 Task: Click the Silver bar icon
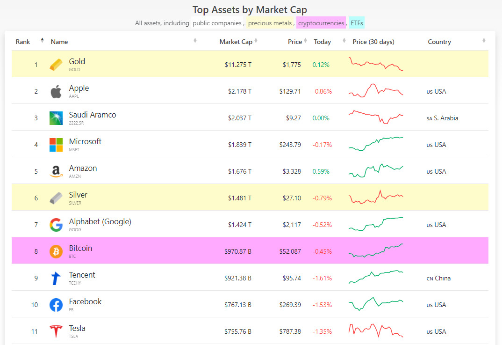pos(56,198)
